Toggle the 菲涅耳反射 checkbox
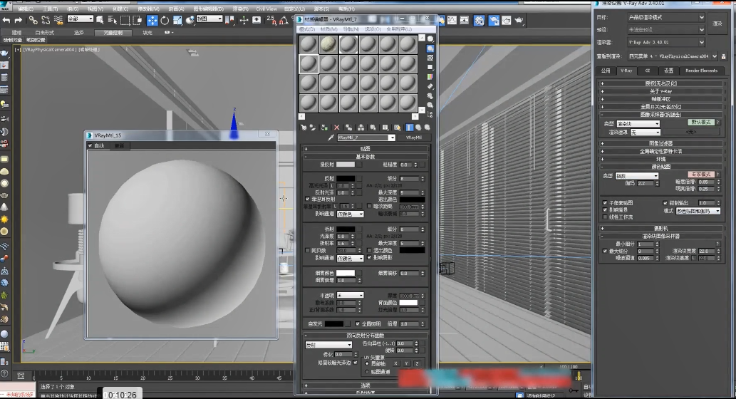Image resolution: width=736 pixels, height=399 pixels. (308, 199)
